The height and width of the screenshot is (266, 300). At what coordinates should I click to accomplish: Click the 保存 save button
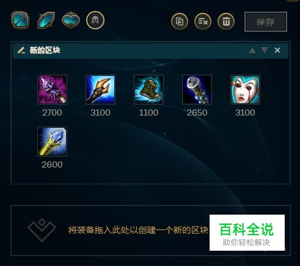(x=266, y=22)
